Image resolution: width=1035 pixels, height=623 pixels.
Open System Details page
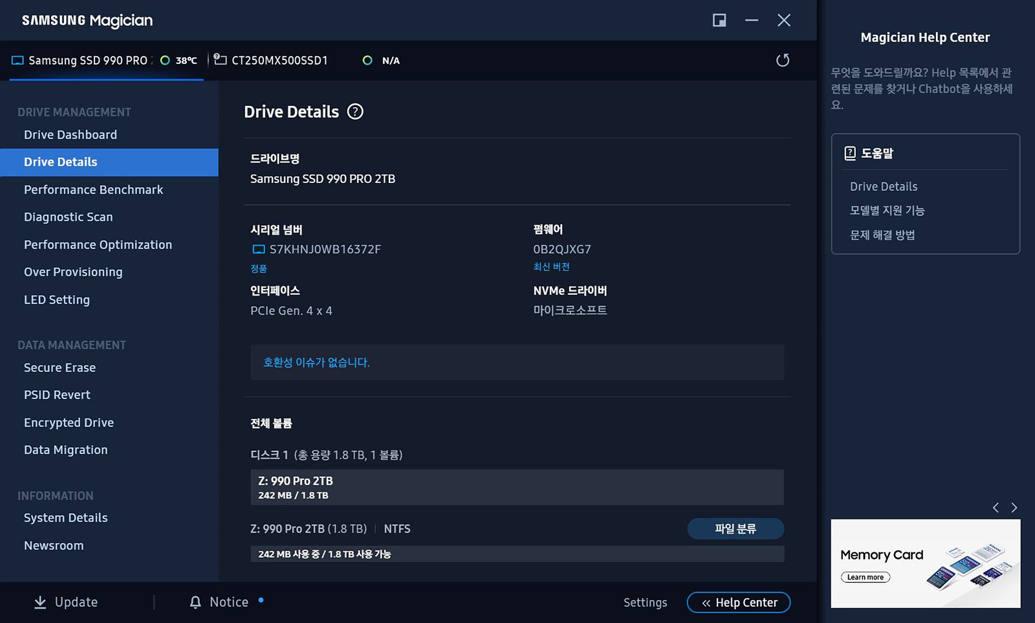(x=66, y=518)
